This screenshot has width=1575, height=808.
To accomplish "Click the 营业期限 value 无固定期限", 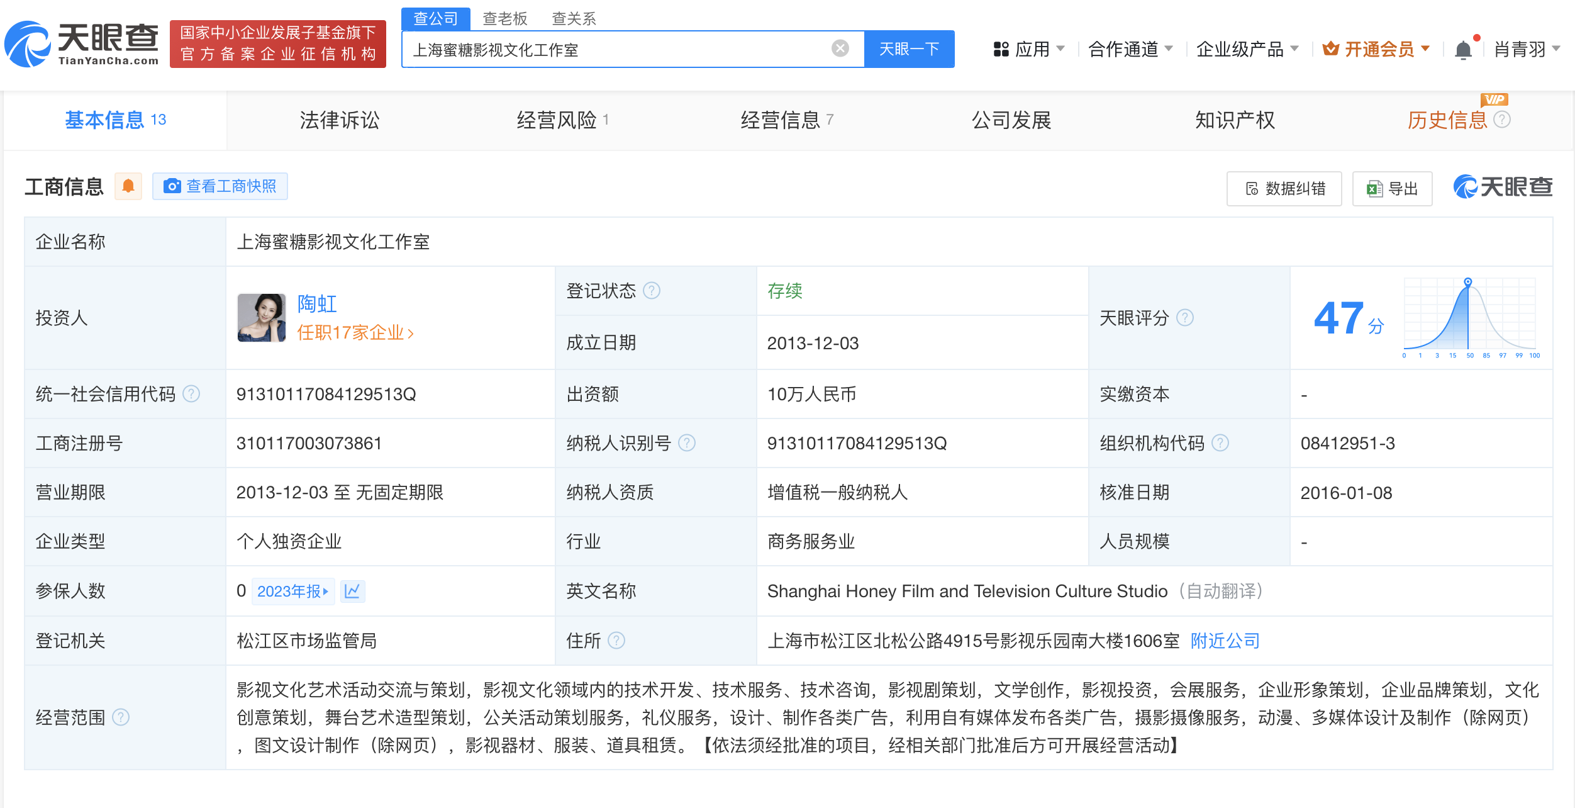I will click(x=400, y=492).
